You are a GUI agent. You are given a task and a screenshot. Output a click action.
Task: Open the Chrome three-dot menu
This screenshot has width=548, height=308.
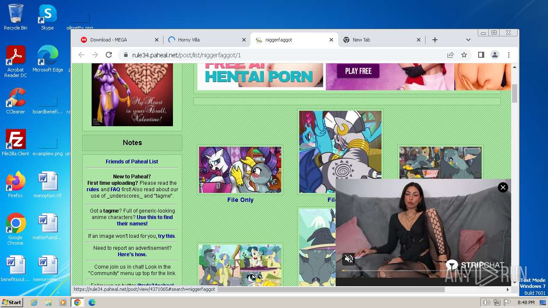coord(509,55)
